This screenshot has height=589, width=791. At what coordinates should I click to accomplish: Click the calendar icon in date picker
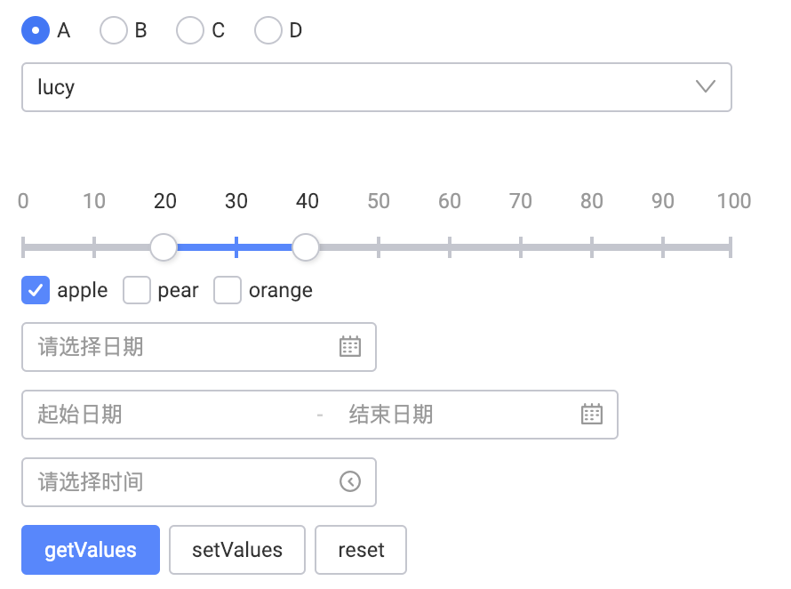pos(349,346)
